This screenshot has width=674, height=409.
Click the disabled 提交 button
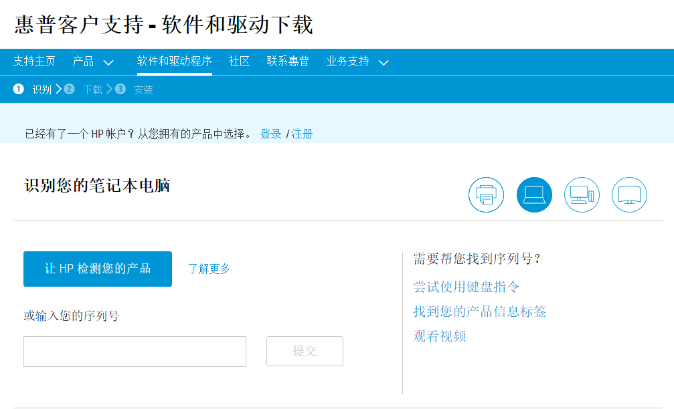305,351
